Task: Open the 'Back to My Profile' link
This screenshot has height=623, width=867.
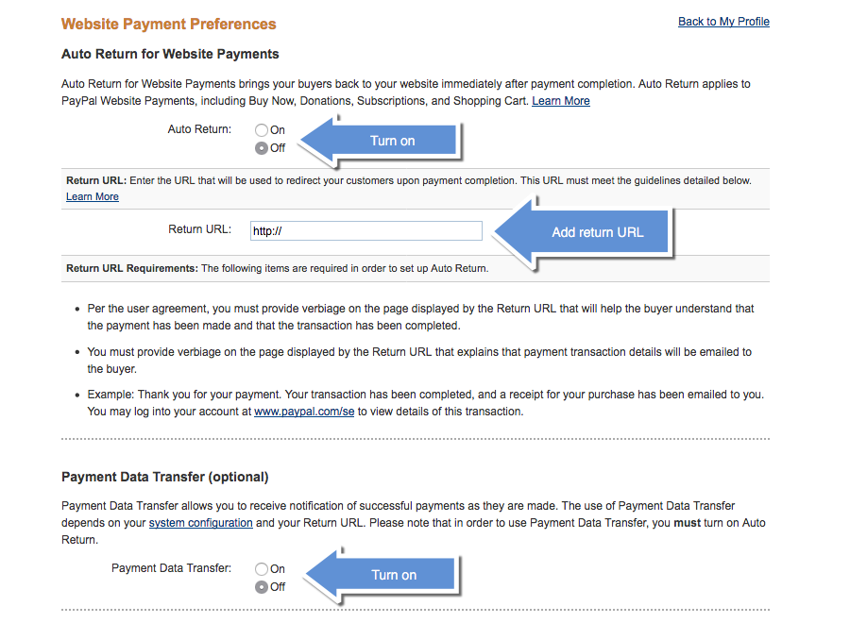Action: point(723,21)
